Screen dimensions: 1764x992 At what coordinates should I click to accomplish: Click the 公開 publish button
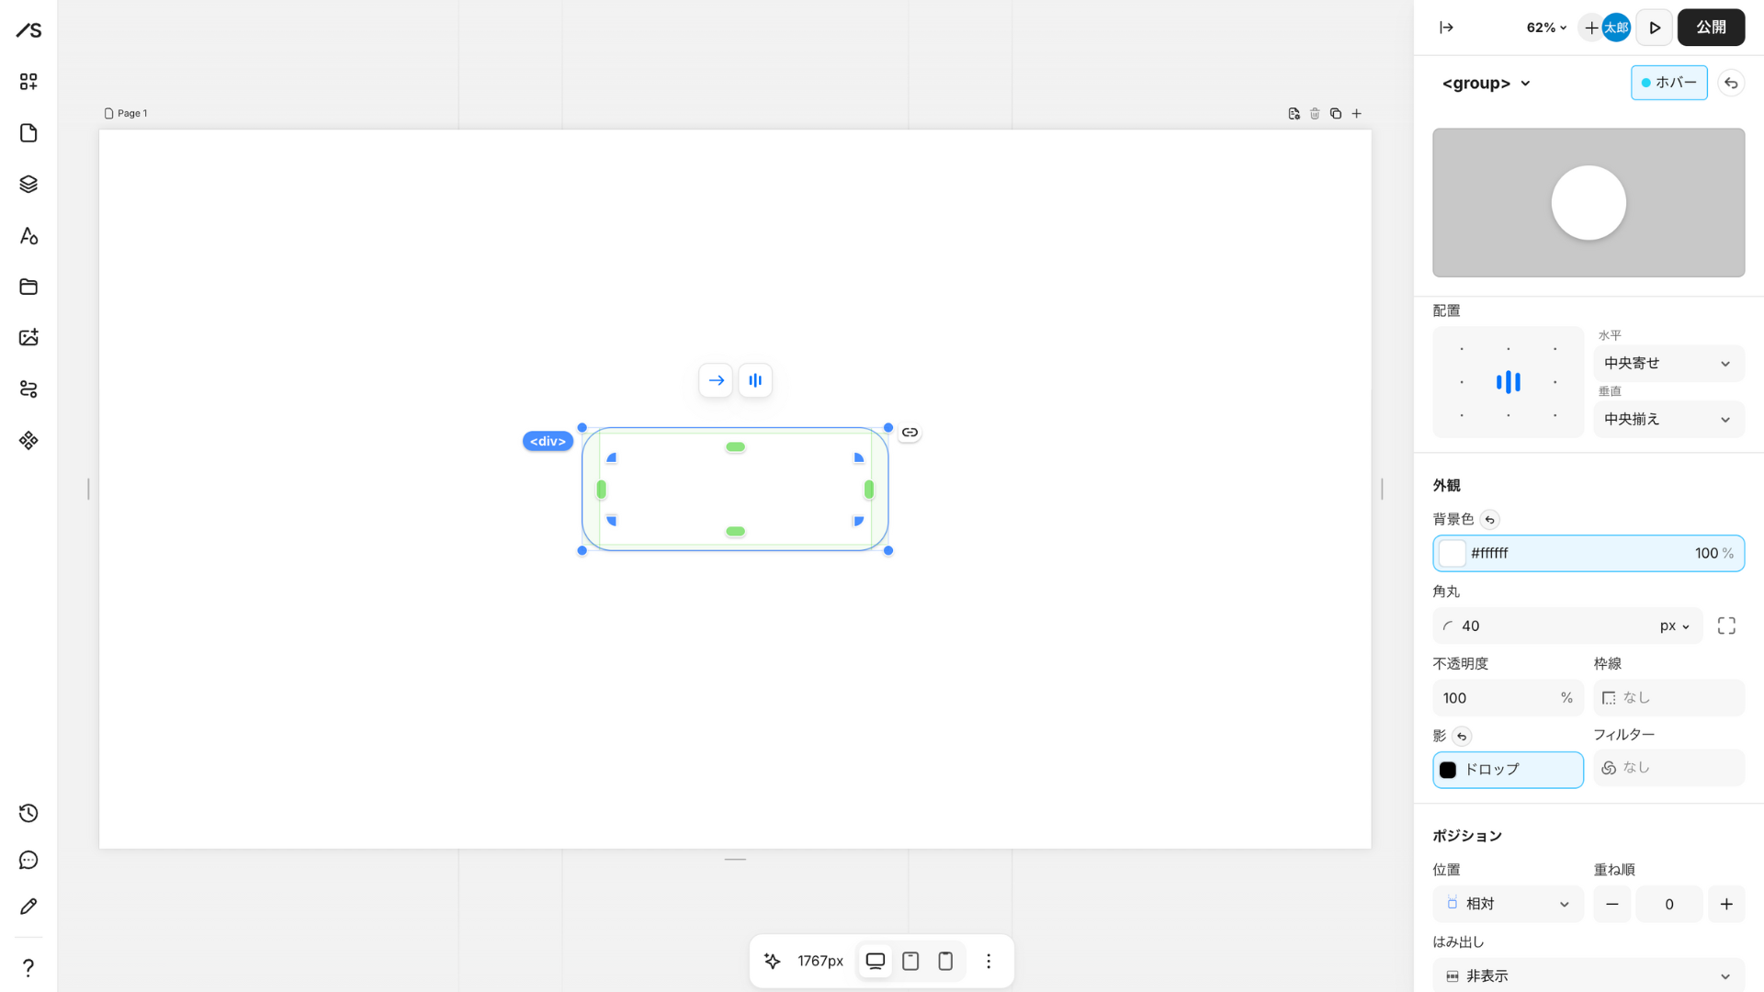click(1710, 28)
